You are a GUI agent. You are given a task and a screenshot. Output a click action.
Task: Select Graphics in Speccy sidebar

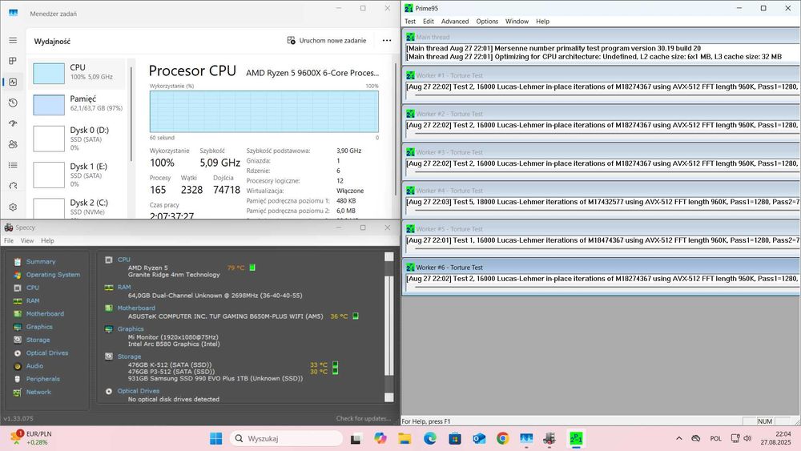coord(39,327)
